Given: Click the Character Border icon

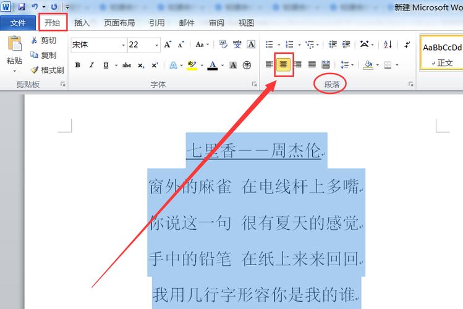Looking at the screenshot, I should coord(251,44).
